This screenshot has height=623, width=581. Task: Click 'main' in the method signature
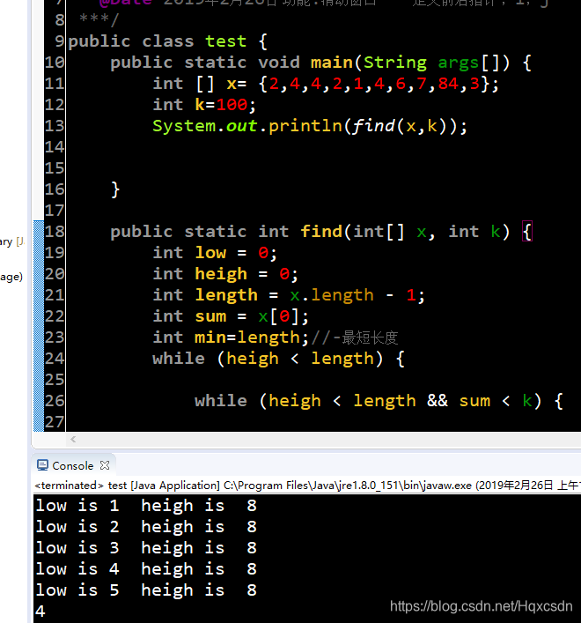coord(332,63)
